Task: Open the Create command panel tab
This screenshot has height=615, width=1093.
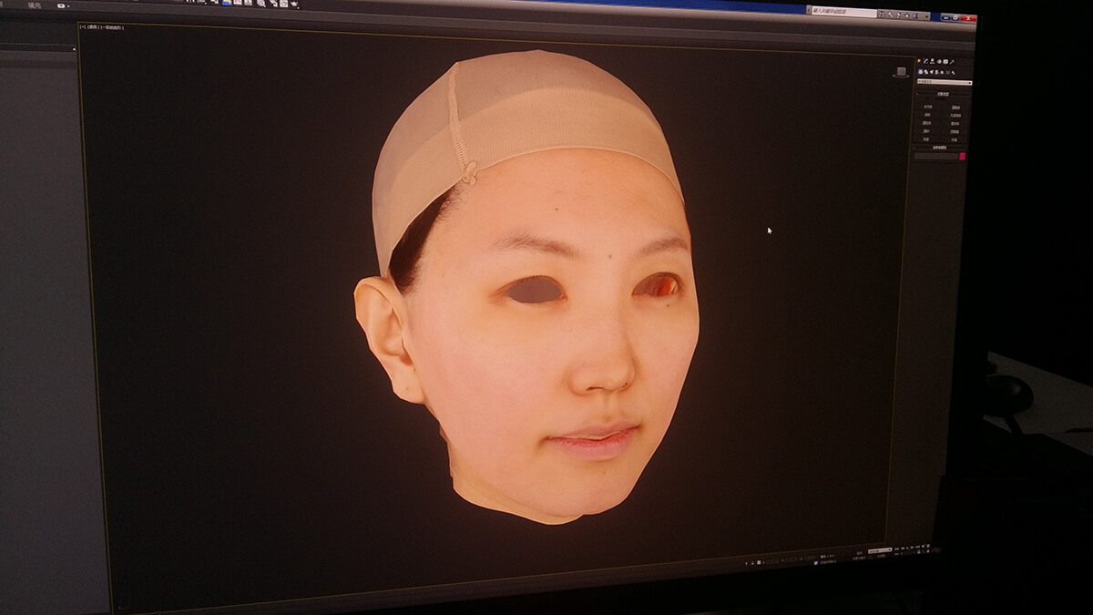Action: [x=921, y=61]
